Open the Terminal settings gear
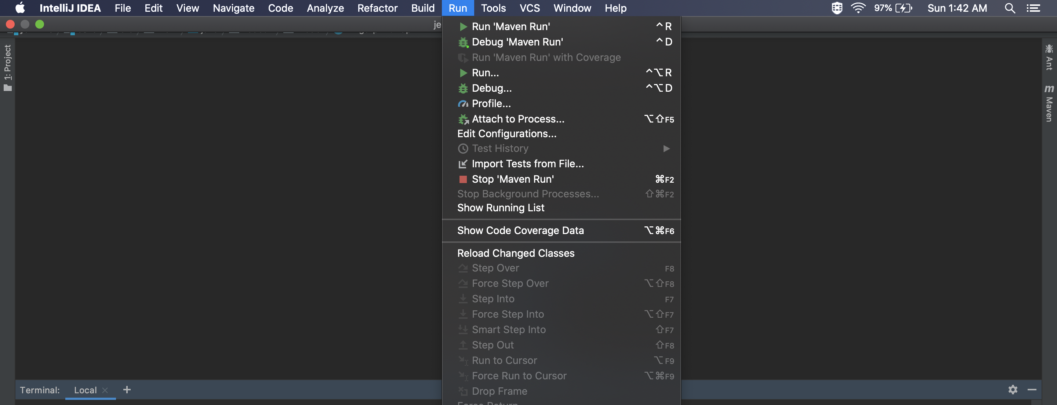 click(1013, 390)
